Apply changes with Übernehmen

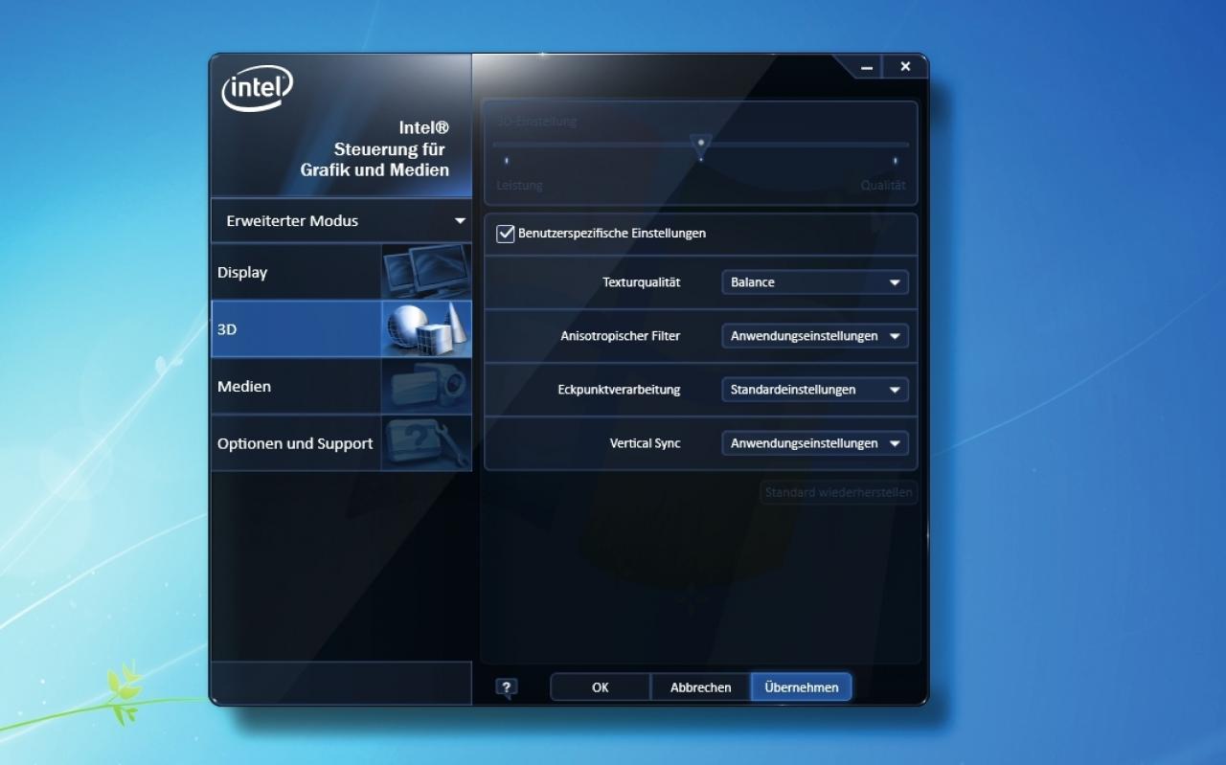pyautogui.click(x=802, y=687)
